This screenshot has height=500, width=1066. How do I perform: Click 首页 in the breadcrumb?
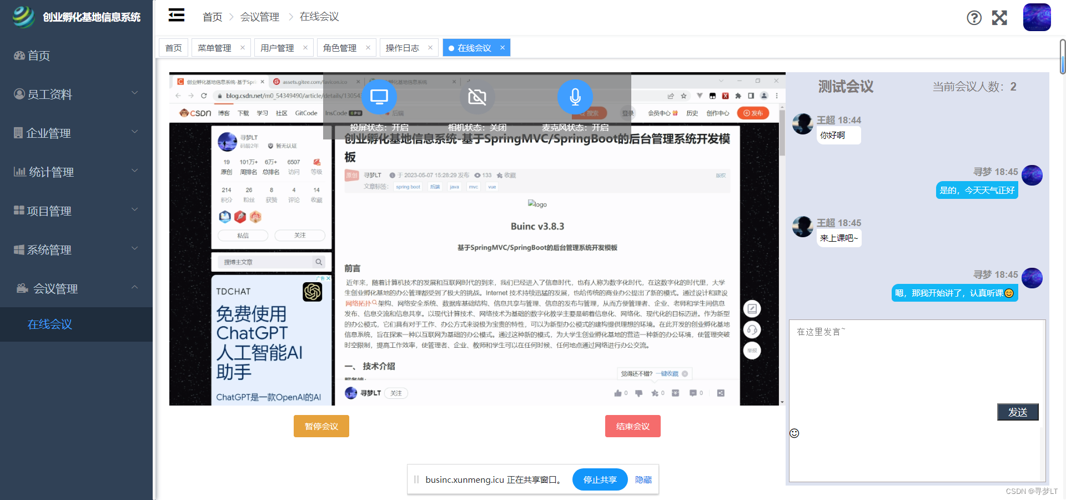213,17
